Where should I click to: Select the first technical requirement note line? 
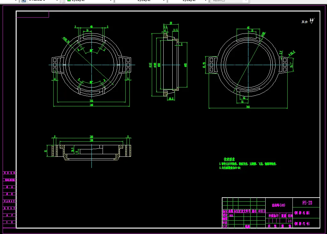(248, 164)
